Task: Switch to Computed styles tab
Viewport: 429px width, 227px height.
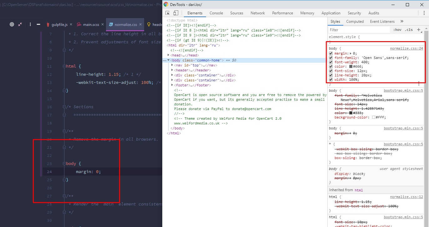Action: 355,22
